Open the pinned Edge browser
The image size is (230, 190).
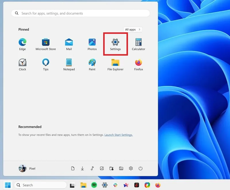[x=22, y=44]
